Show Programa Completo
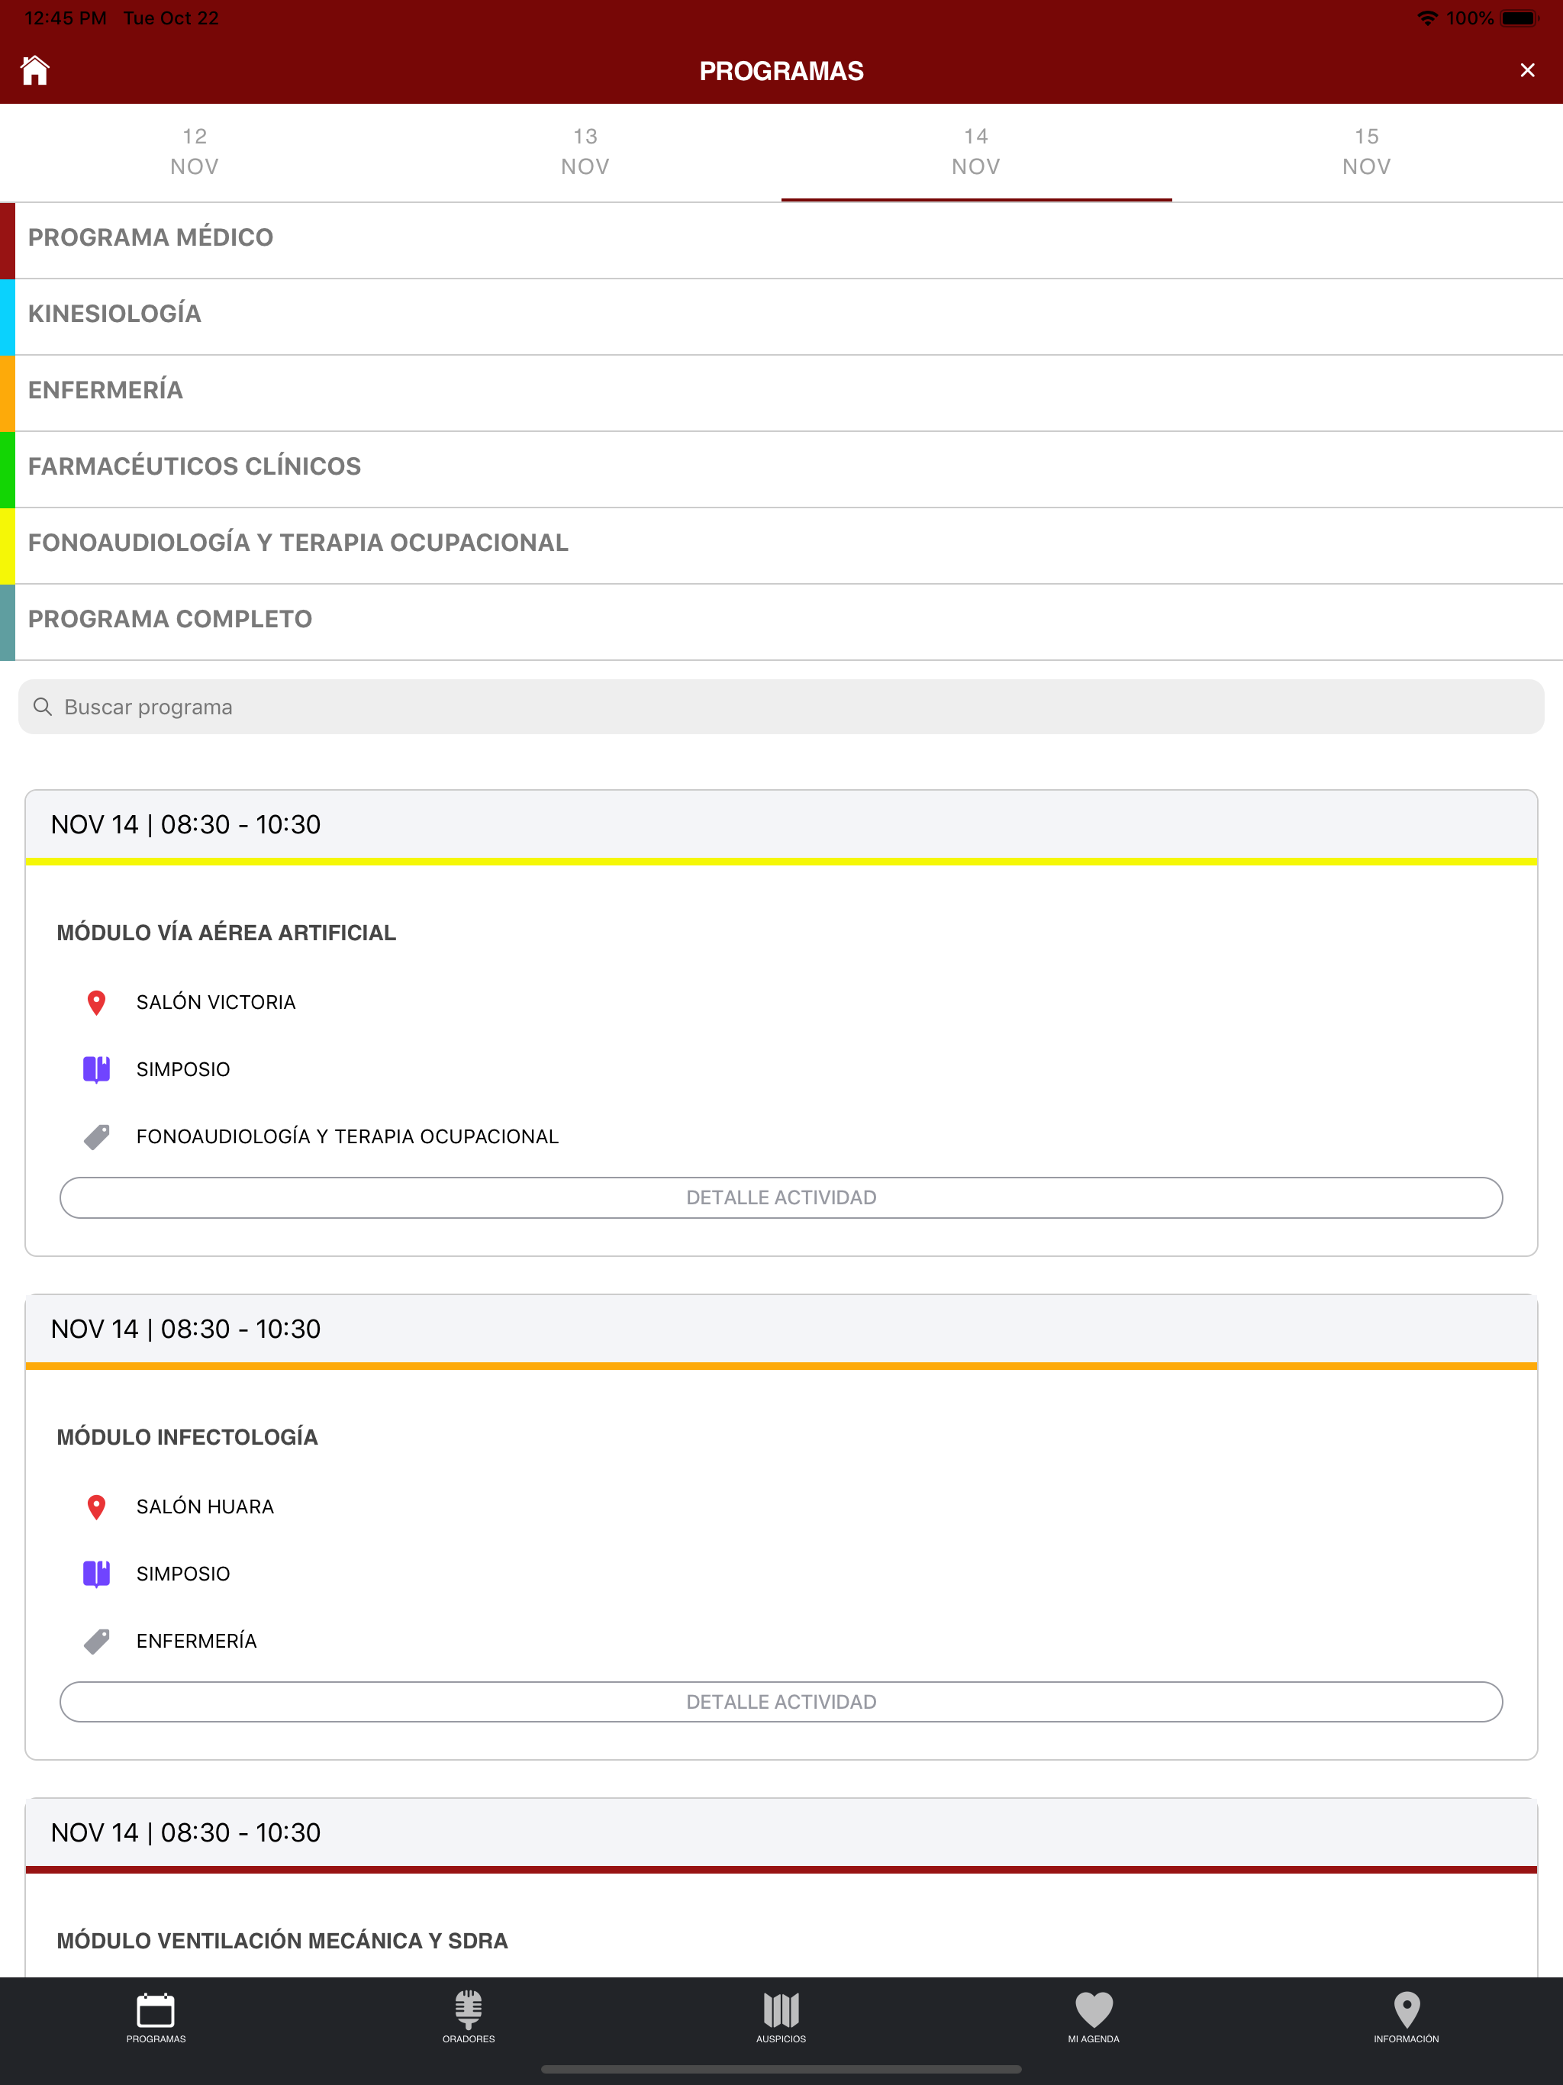This screenshot has width=1563, height=2085. click(x=169, y=619)
